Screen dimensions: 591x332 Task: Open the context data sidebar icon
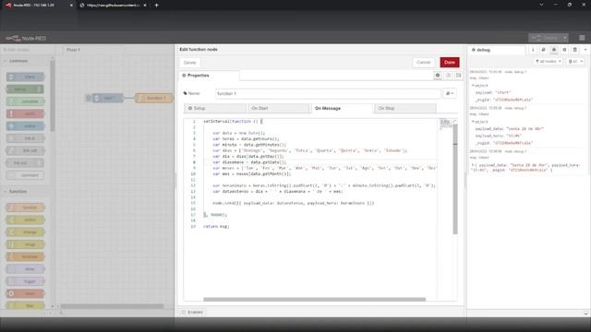574,50
